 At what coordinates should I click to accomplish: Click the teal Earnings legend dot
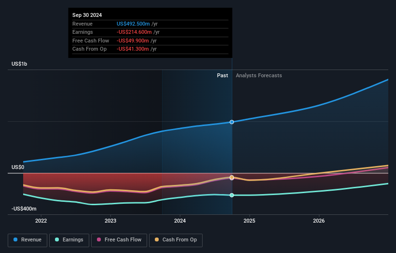tap(57, 239)
